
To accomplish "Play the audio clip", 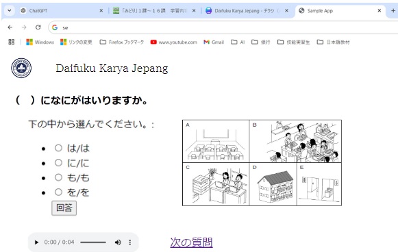I will [x=36, y=242].
